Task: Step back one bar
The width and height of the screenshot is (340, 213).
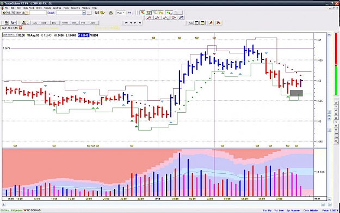Action: [131, 23]
